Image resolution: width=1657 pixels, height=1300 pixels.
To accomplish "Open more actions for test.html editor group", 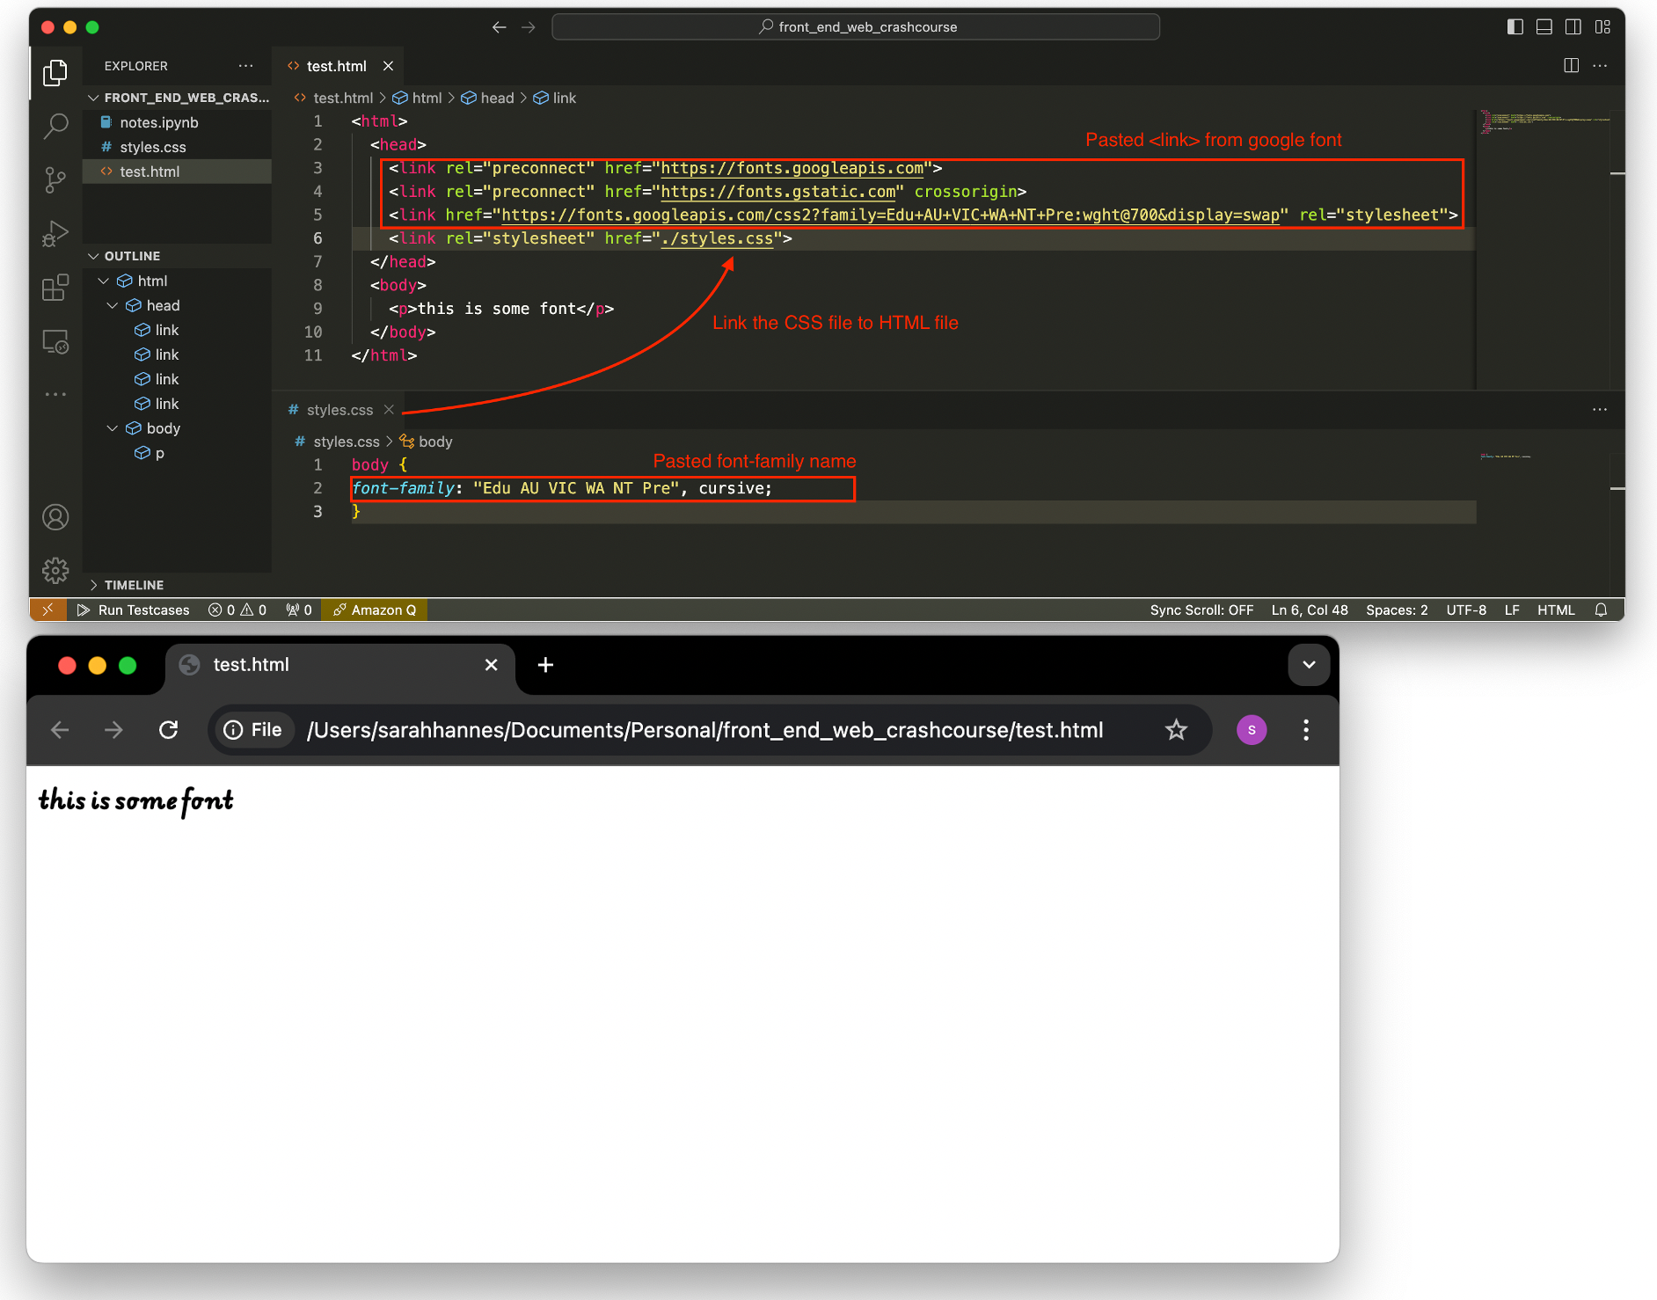I will pos(1600,66).
